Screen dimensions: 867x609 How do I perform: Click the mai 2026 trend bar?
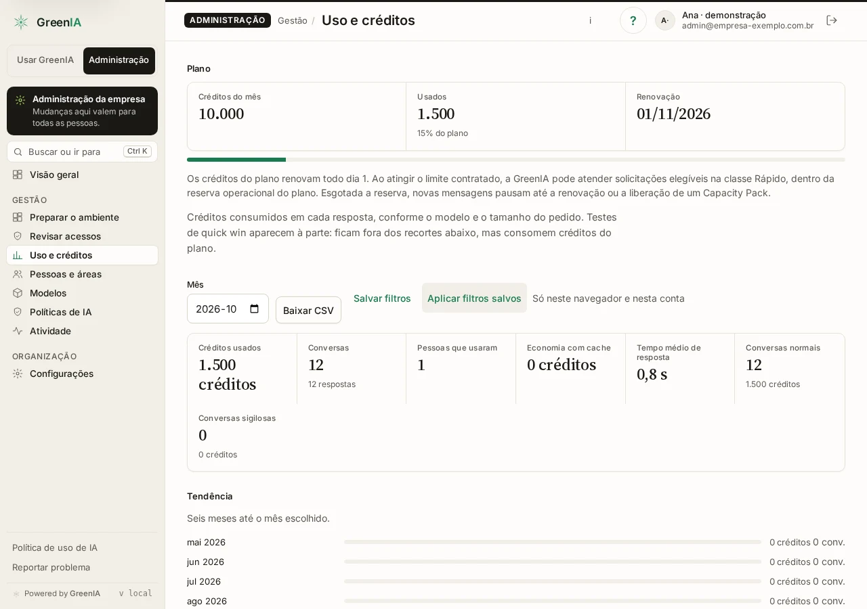pos(553,542)
